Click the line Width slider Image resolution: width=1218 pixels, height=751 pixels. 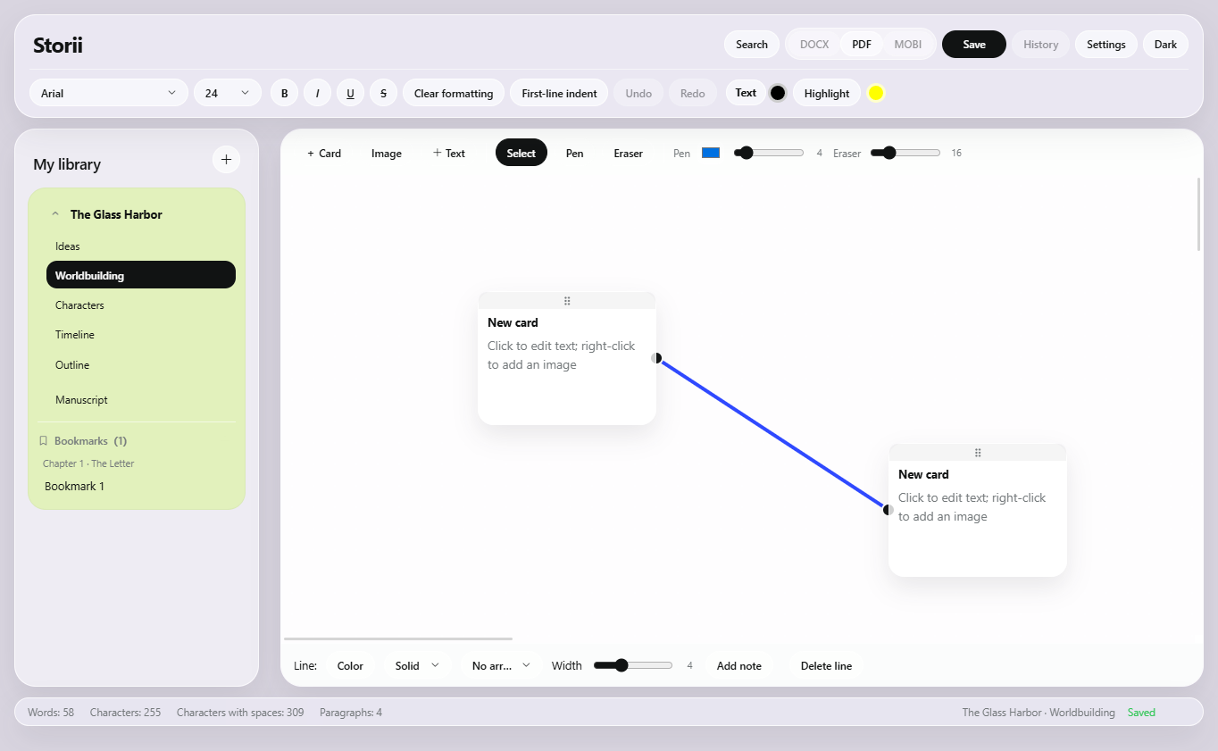point(633,665)
